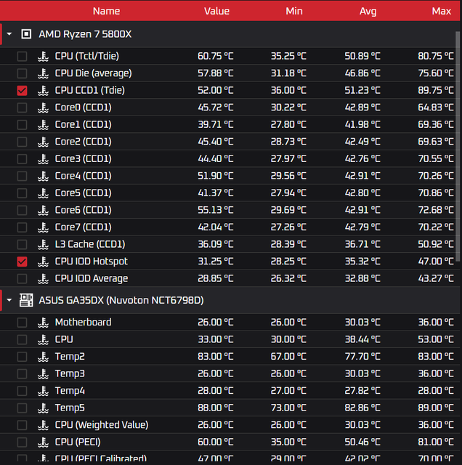The height and width of the screenshot is (465, 462).
Task: Check the Motherboard sensor checkbox
Action: click(22, 323)
